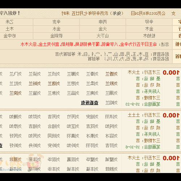
Task: Choose the name 刘南兰
Action: (x=92, y=93)
